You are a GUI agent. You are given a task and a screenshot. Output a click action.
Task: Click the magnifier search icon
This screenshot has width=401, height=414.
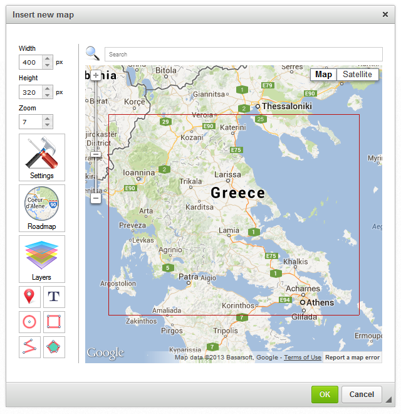pos(93,54)
